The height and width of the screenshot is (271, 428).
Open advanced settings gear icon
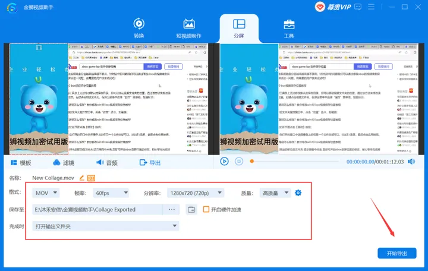tap(298, 193)
